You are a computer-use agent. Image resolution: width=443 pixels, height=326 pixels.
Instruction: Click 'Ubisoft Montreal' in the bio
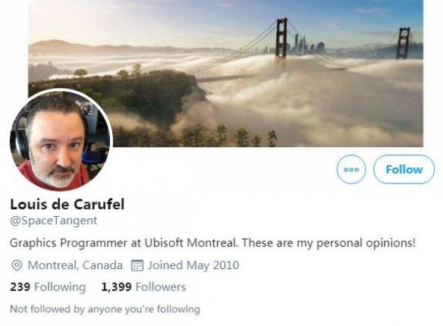point(190,243)
